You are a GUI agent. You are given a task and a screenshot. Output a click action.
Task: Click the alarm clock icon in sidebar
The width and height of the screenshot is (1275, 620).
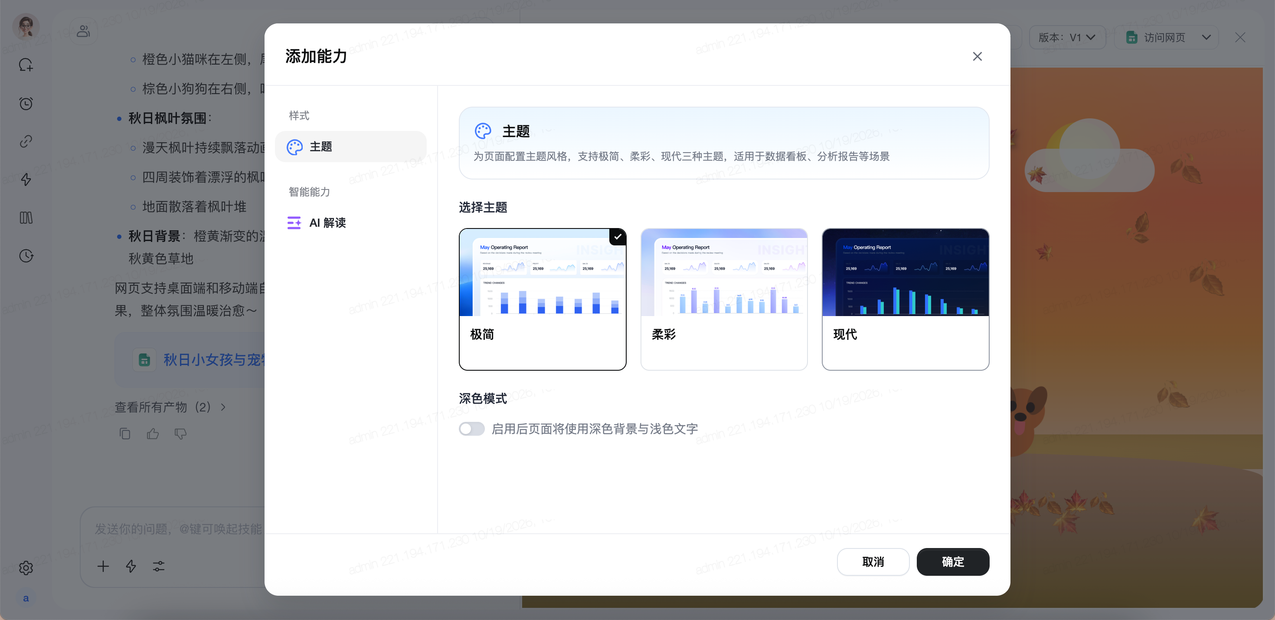click(x=26, y=104)
